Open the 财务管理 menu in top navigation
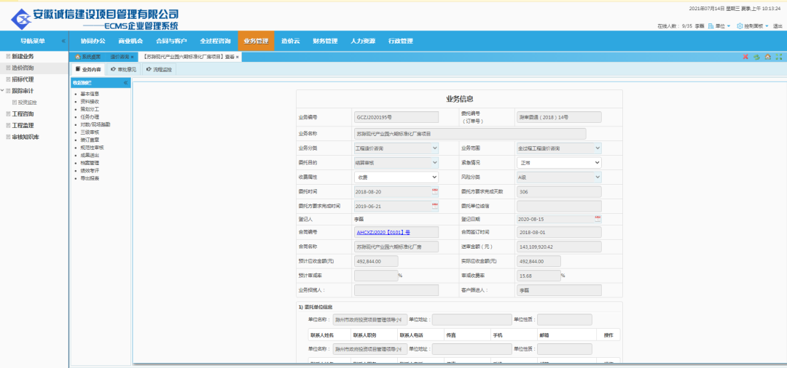787x368 pixels. point(325,41)
